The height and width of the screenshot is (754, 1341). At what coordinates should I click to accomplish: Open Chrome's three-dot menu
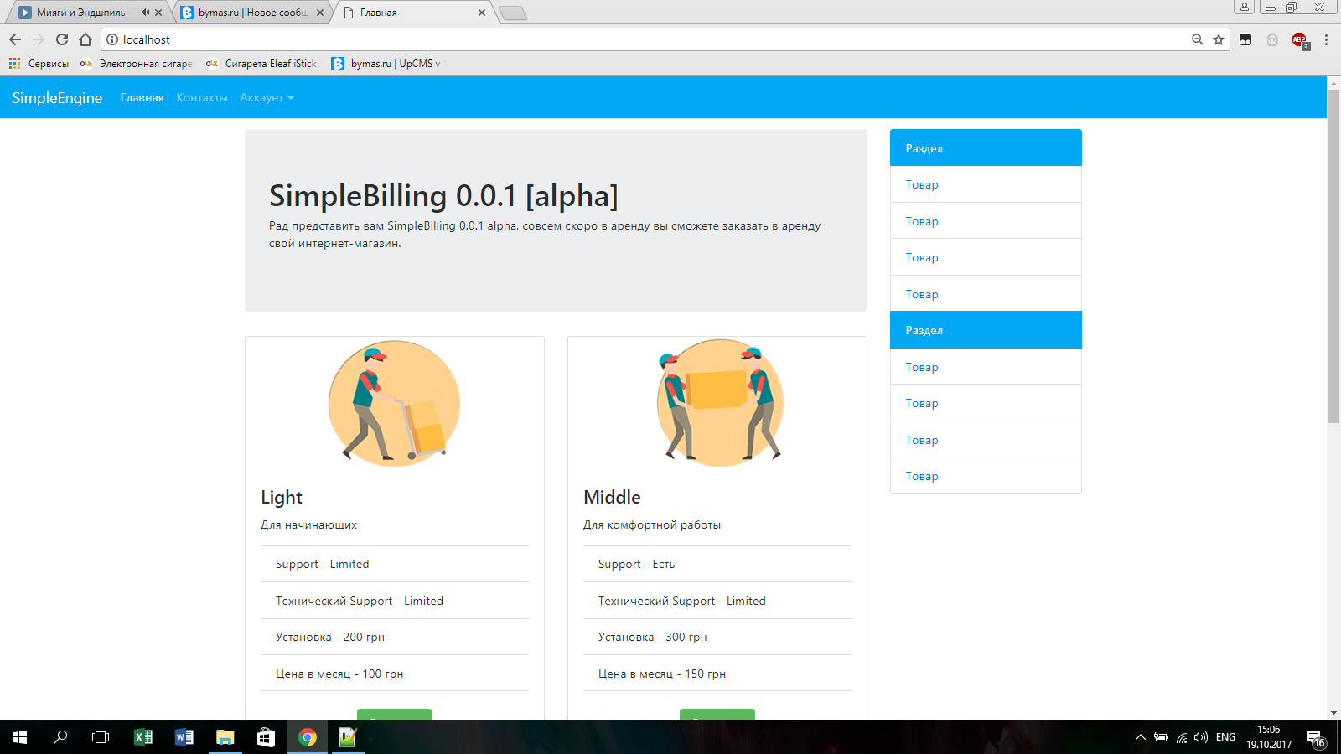point(1326,39)
